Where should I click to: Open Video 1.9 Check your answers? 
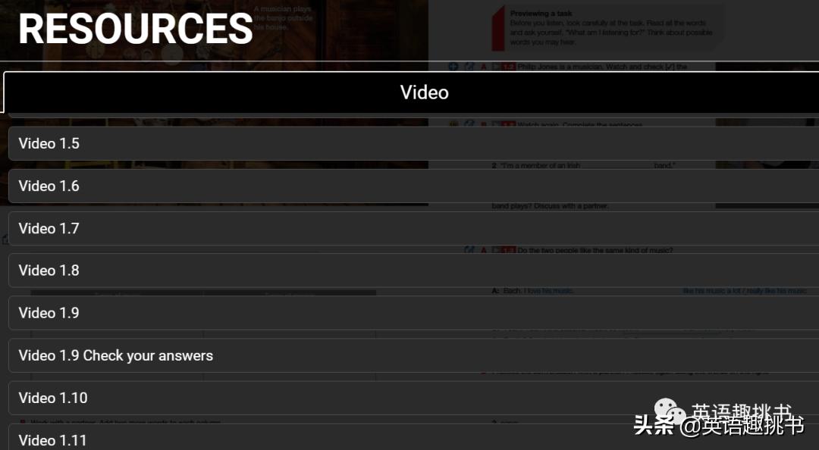coord(414,355)
